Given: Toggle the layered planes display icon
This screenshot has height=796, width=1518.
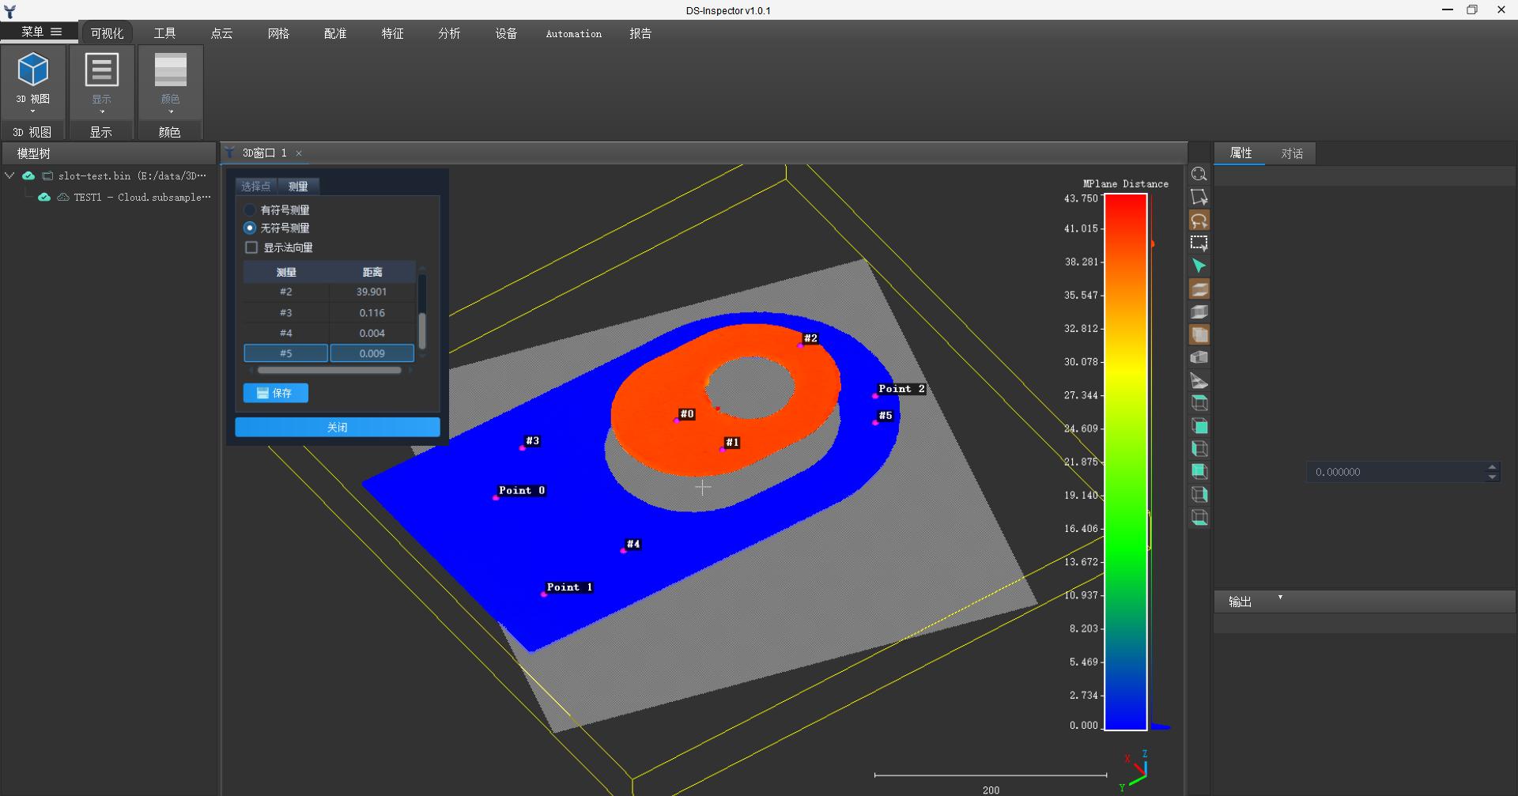Looking at the screenshot, I should 1199,289.
